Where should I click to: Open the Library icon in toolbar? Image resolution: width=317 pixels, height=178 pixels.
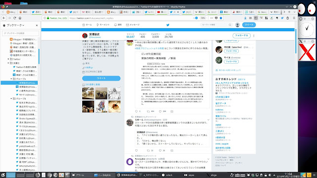tap(251, 18)
